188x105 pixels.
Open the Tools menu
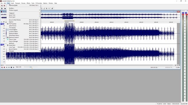pos(33,3)
